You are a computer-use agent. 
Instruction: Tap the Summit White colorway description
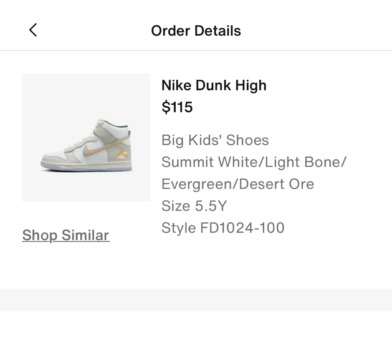tap(254, 162)
